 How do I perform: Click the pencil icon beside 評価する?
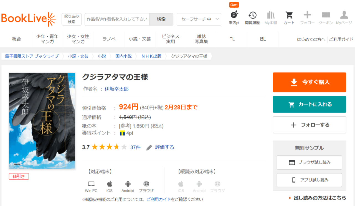click(149, 147)
